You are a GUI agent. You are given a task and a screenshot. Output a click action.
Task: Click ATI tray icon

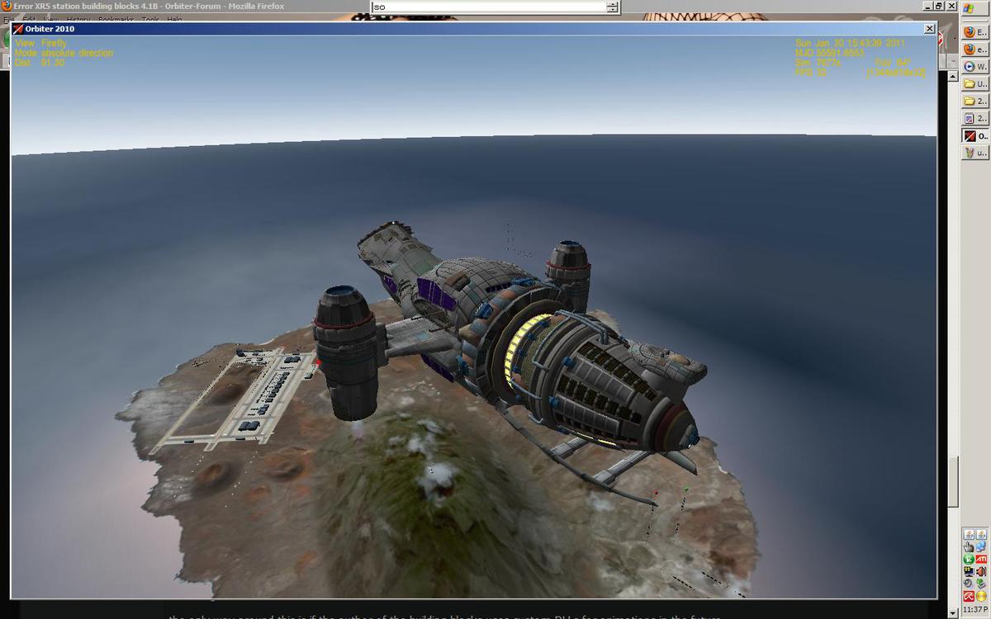coord(981,559)
